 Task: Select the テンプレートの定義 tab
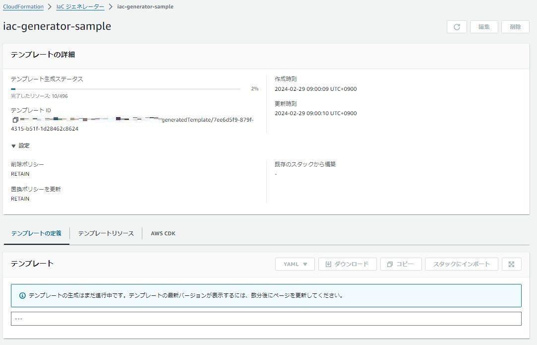[x=35, y=232]
